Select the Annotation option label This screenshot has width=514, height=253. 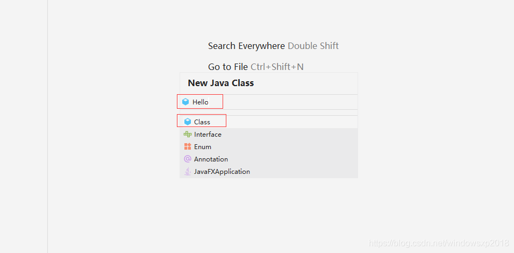tap(211, 159)
